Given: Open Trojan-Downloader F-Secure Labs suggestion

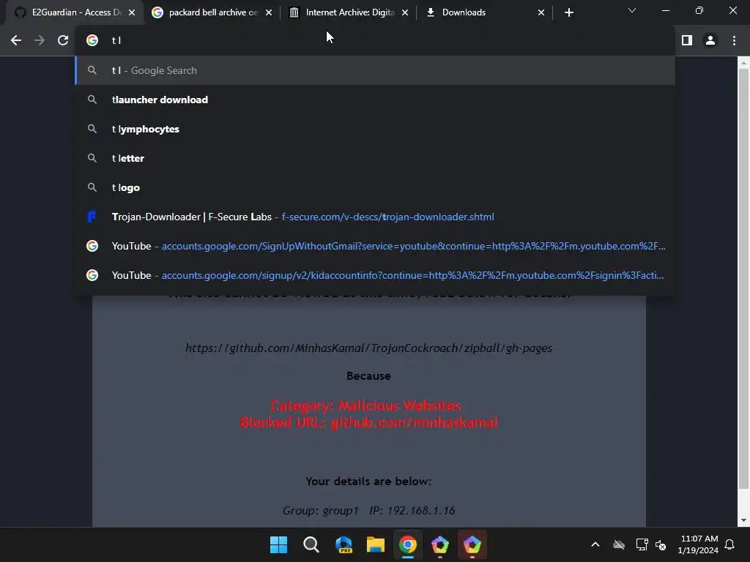Looking at the screenshot, I should (375, 217).
